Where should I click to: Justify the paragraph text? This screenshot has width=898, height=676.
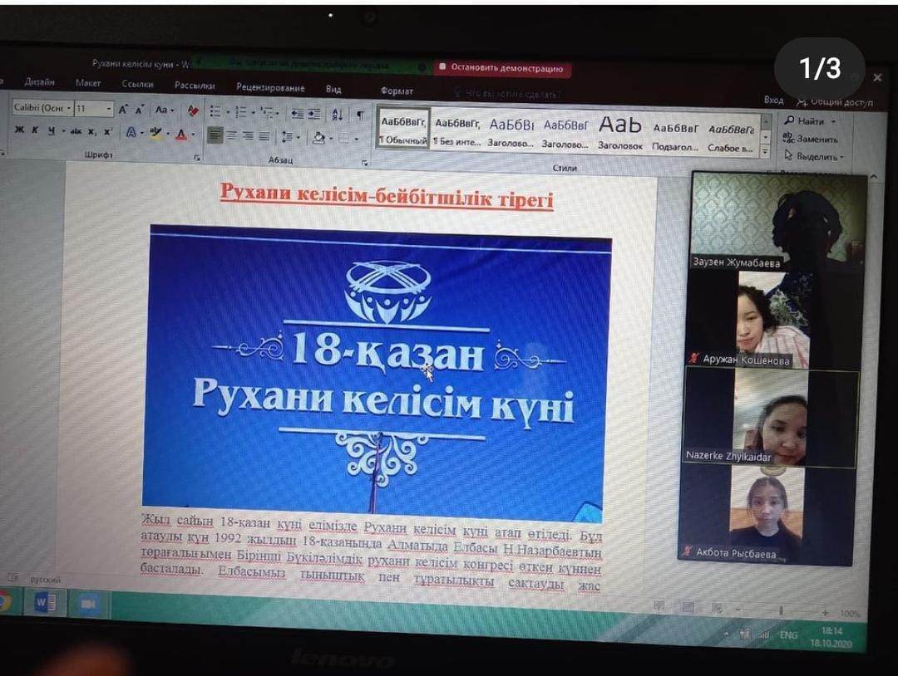pyautogui.click(x=264, y=136)
